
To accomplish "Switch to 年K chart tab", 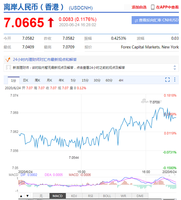I will click(x=61, y=80).
